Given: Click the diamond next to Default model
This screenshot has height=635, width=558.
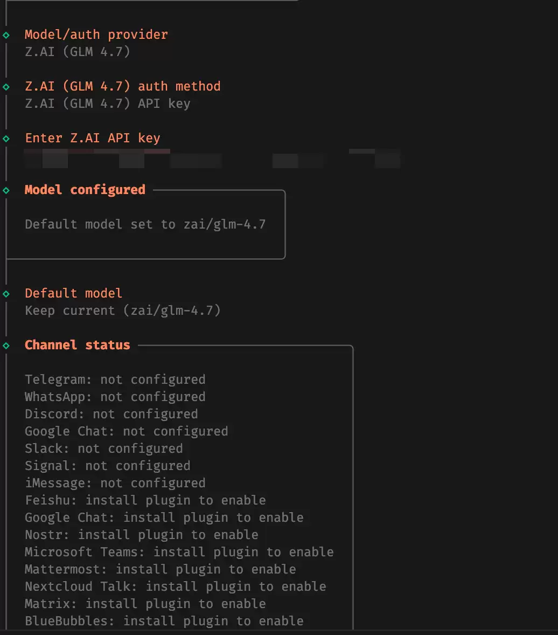Looking at the screenshot, I should click(6, 294).
